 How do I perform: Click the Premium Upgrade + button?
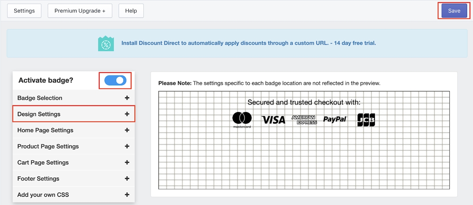(x=80, y=11)
